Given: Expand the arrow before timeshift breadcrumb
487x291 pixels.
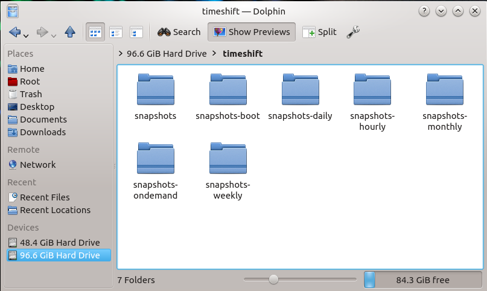Looking at the screenshot, I should tap(214, 53).
